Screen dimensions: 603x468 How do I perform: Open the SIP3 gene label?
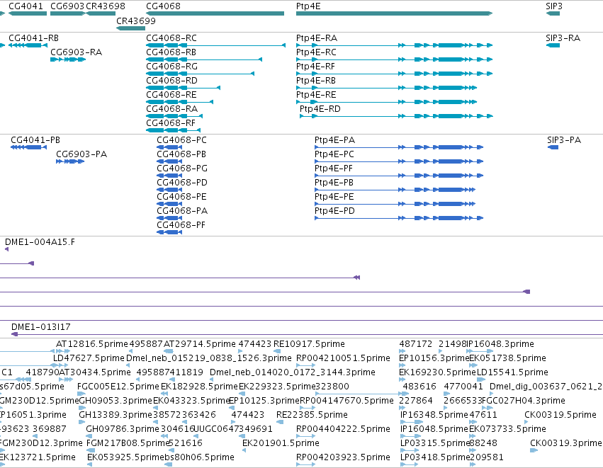[554, 6]
